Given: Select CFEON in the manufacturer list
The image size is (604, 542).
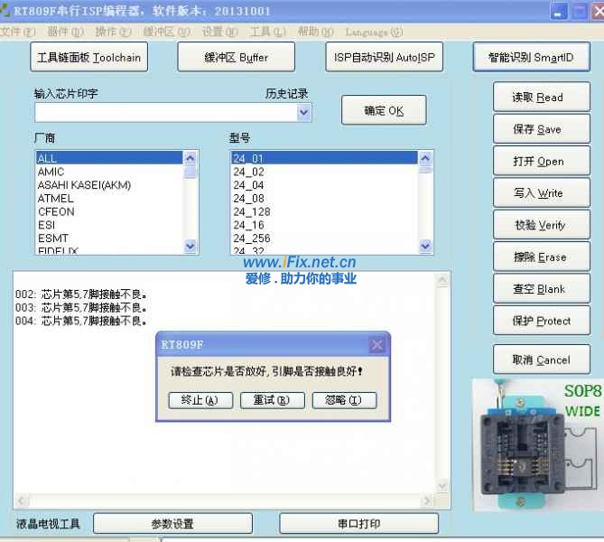Looking at the screenshot, I should pyautogui.click(x=109, y=211).
